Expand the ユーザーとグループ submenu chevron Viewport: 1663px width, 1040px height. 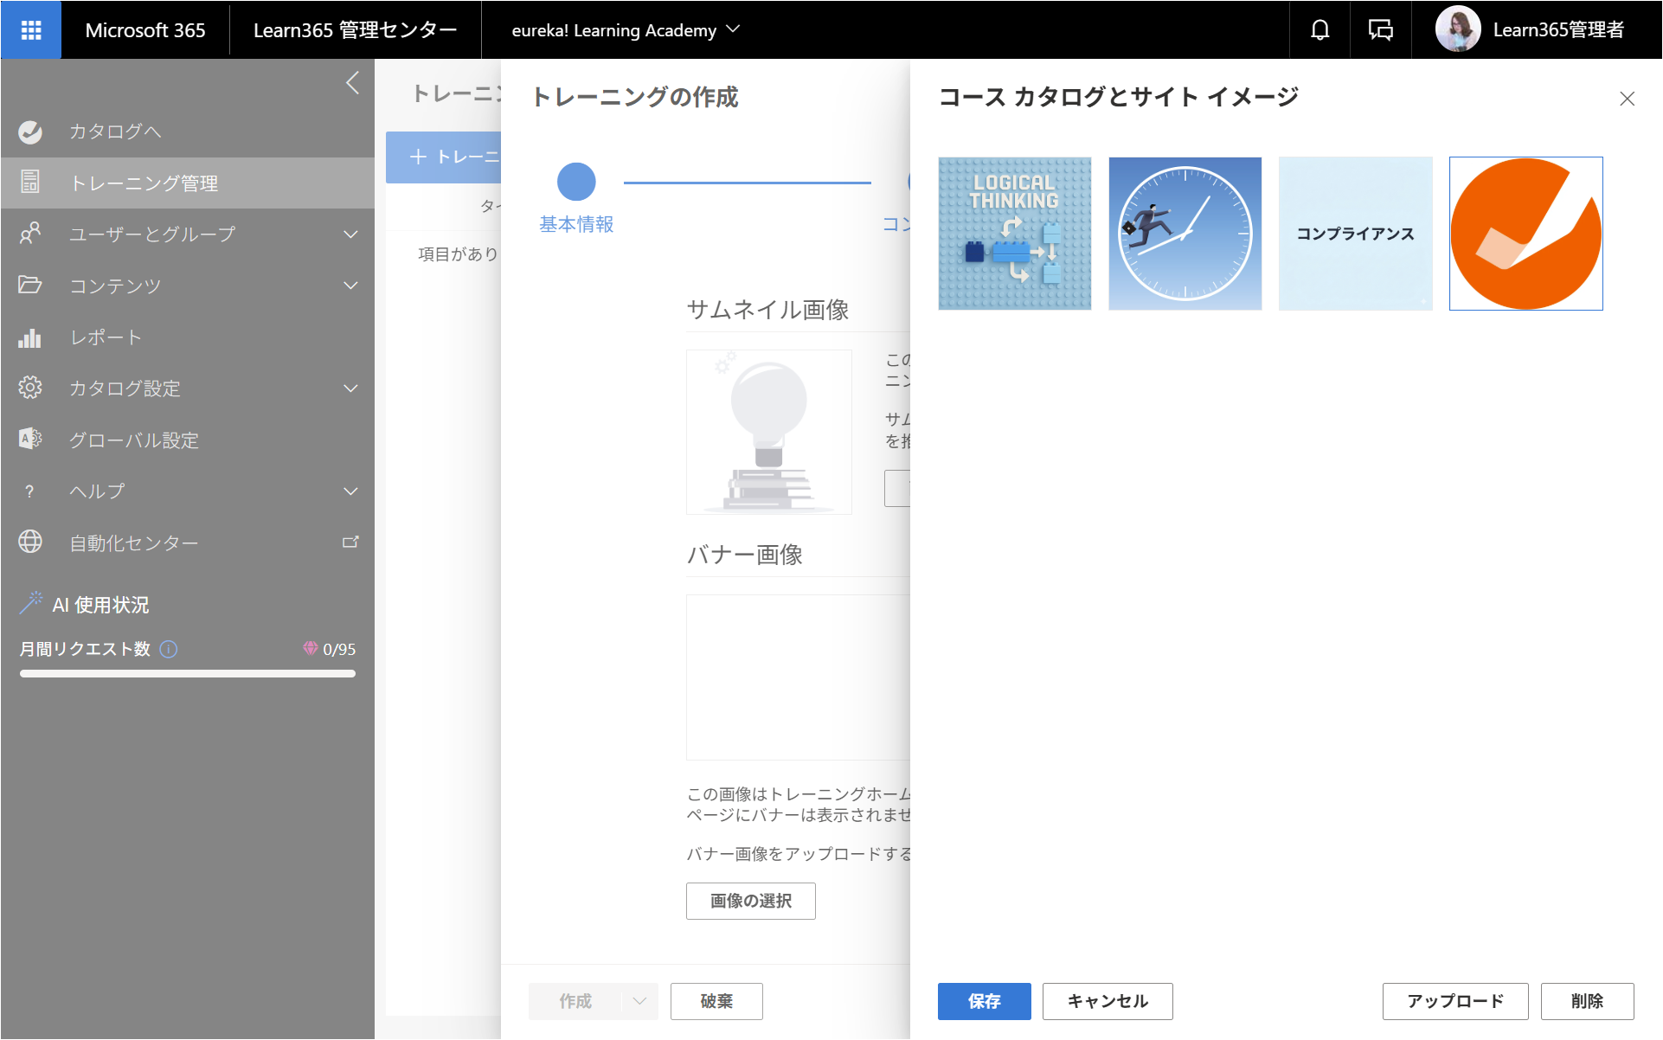tap(350, 234)
